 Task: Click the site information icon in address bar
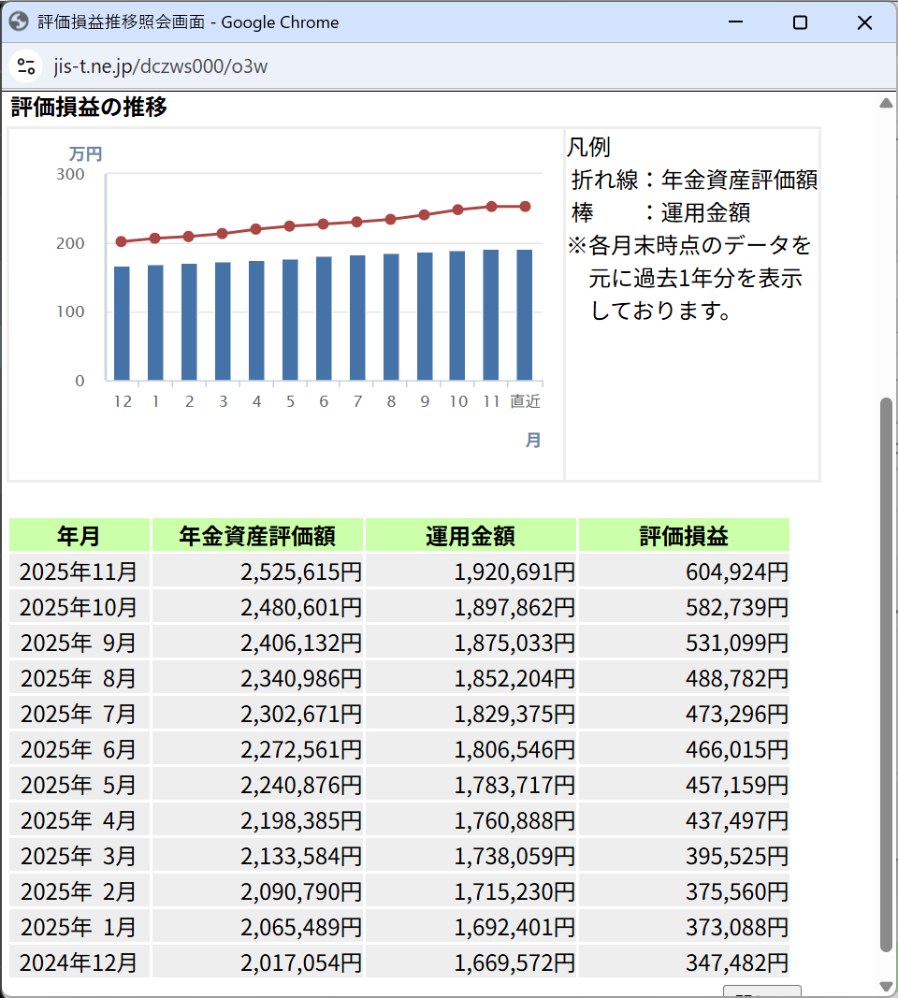pyautogui.click(x=26, y=66)
